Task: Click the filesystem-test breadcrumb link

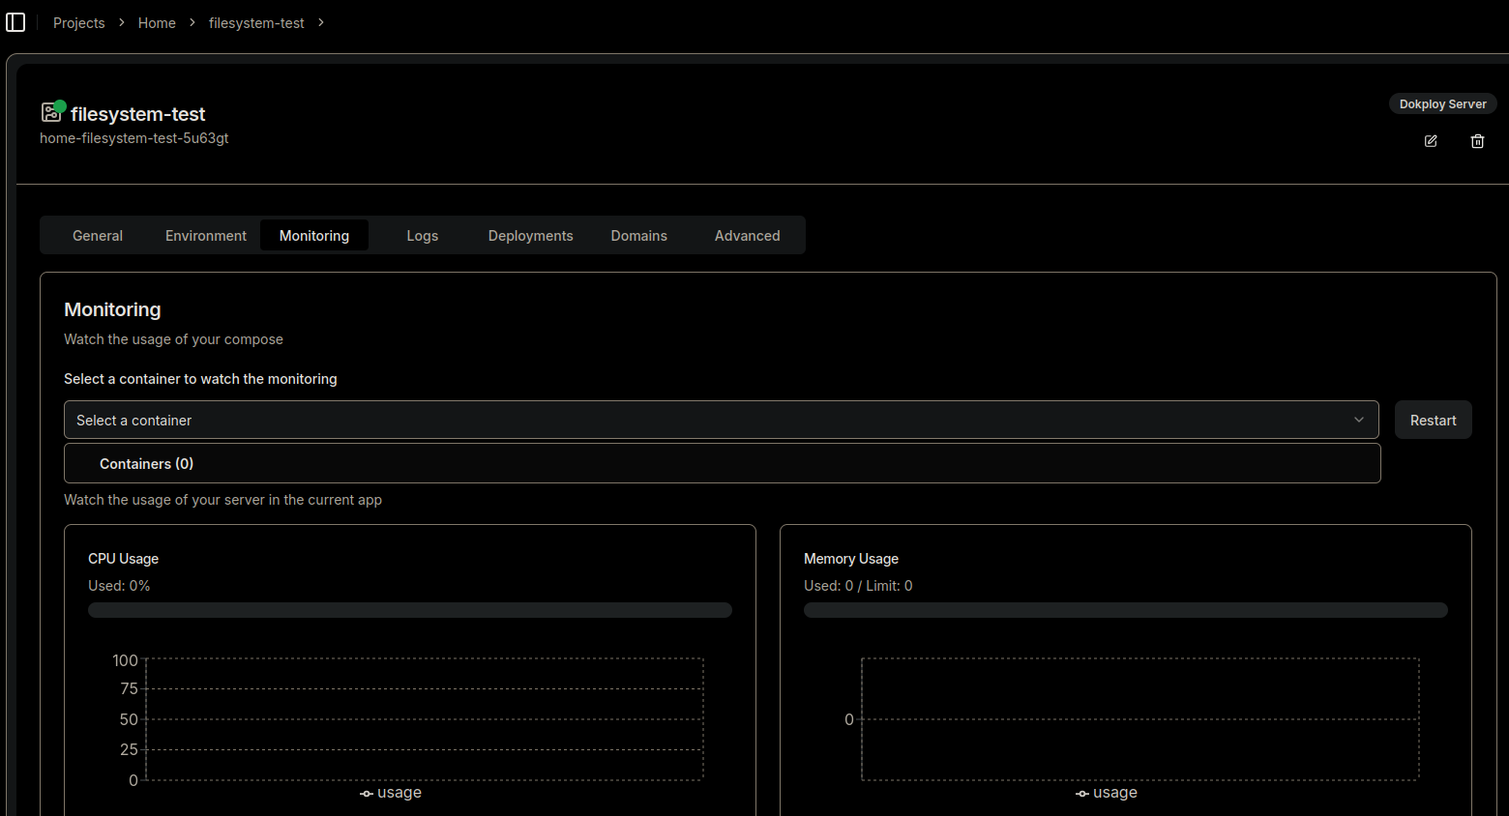Action: 256,22
